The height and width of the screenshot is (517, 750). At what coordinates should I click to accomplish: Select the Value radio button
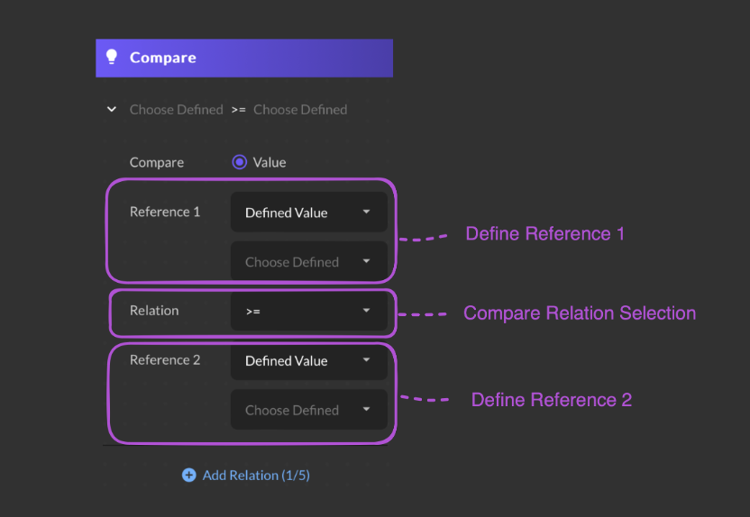(x=239, y=162)
